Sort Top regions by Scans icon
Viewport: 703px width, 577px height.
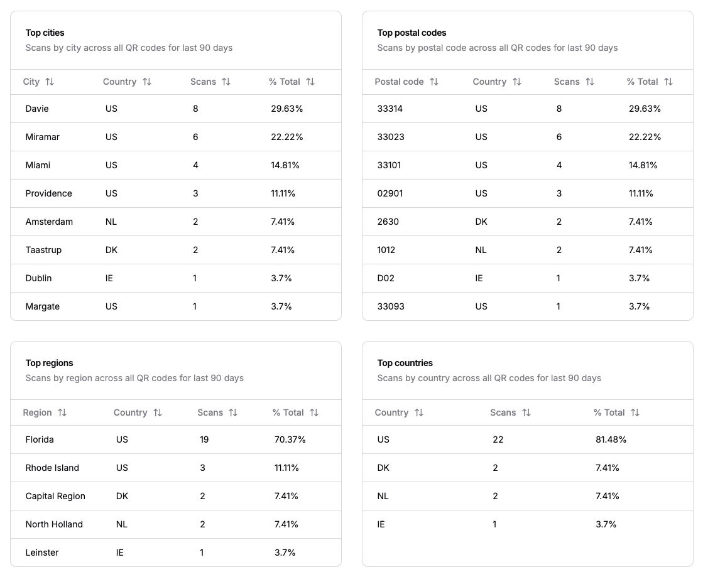point(233,413)
